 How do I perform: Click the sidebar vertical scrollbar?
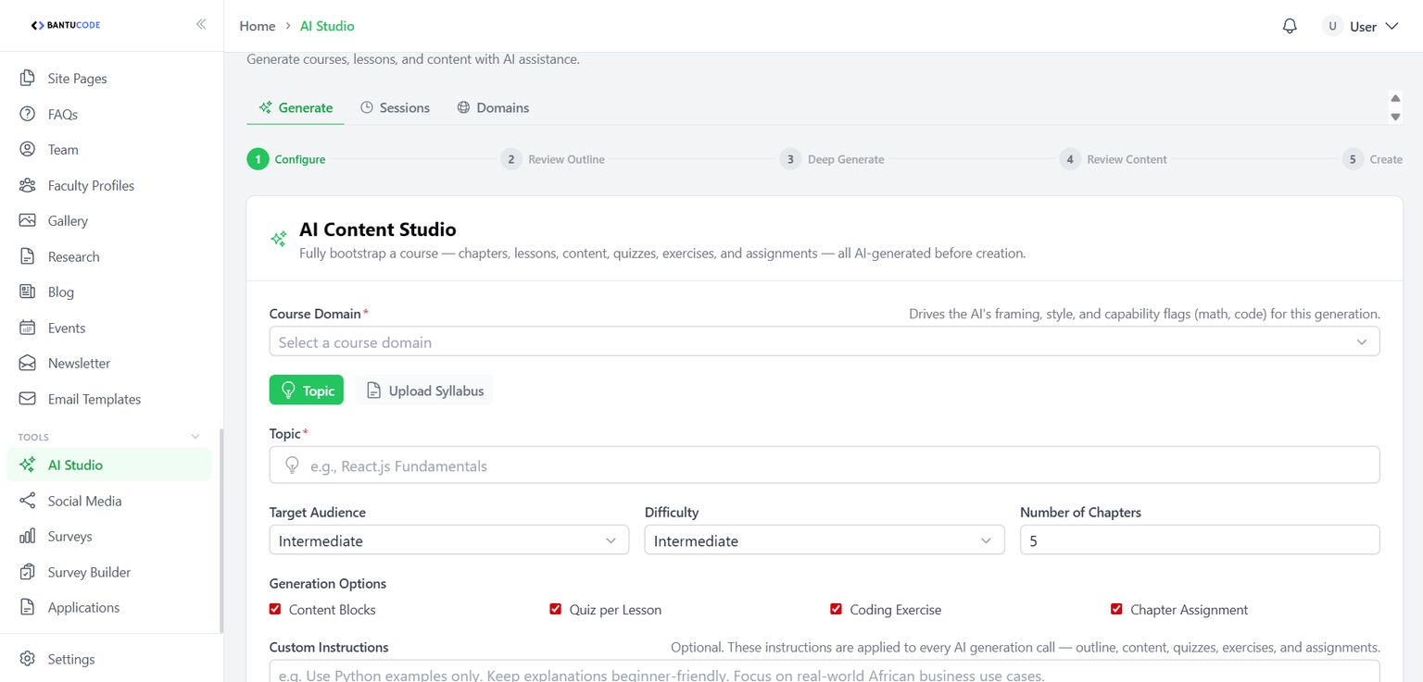(220, 530)
